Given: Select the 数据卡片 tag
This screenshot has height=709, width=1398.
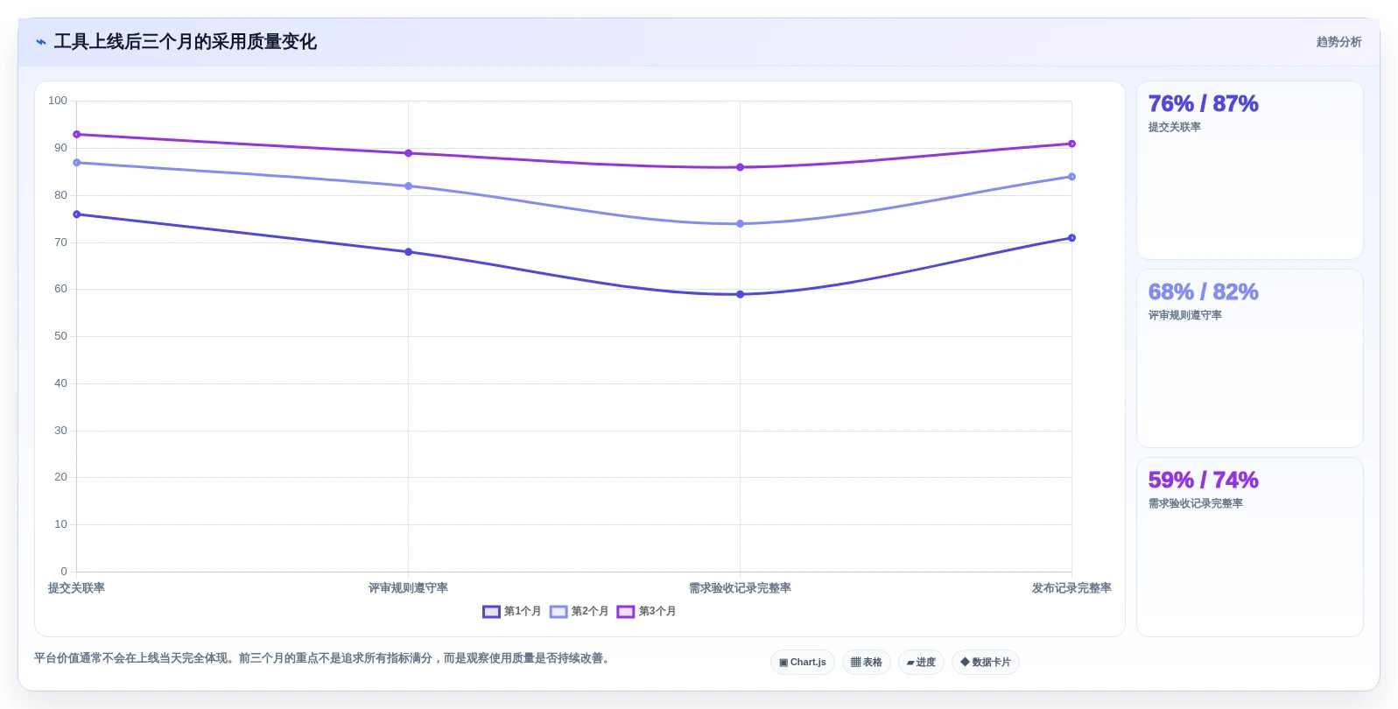Looking at the screenshot, I should [x=986, y=663].
